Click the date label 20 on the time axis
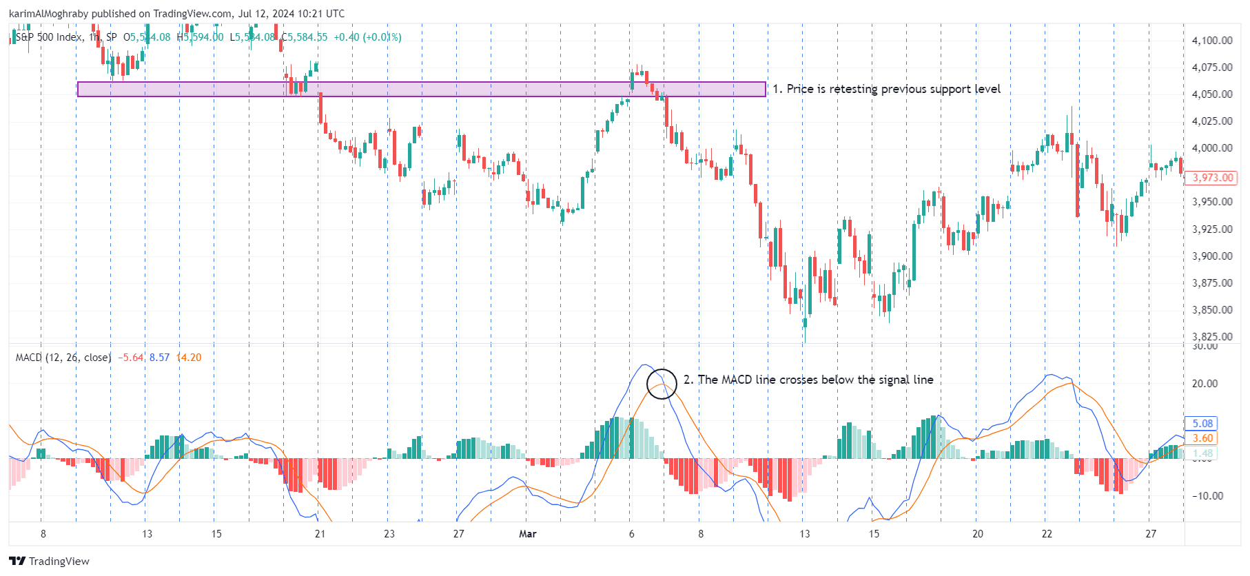Image resolution: width=1250 pixels, height=576 pixels. click(978, 534)
